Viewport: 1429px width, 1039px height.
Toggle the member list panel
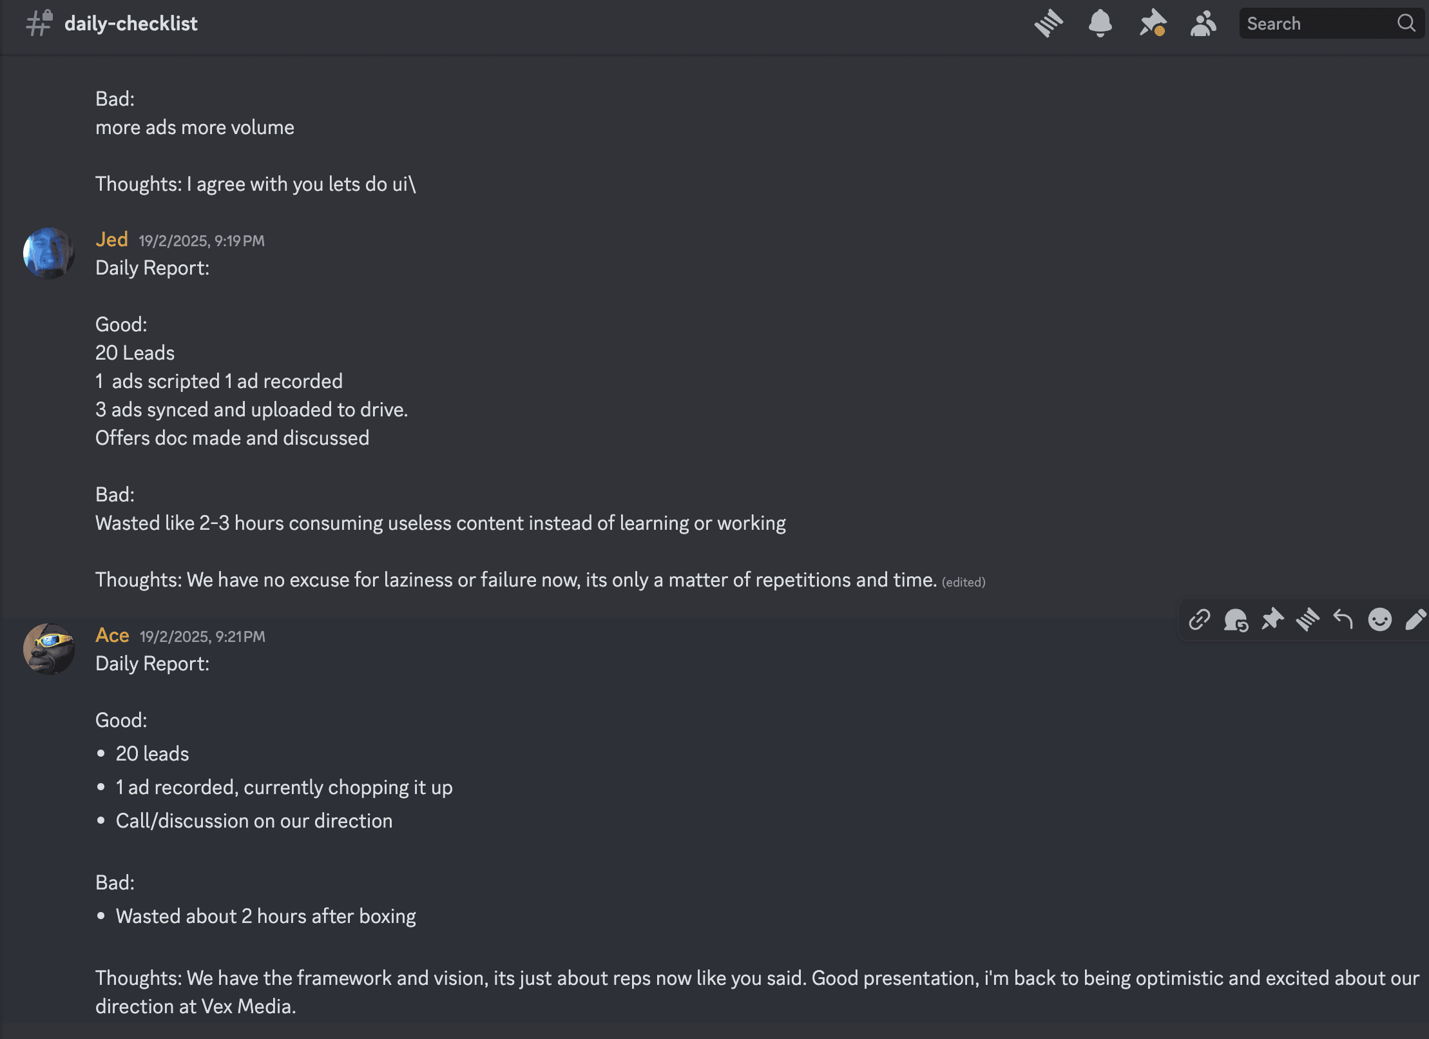pos(1203,24)
